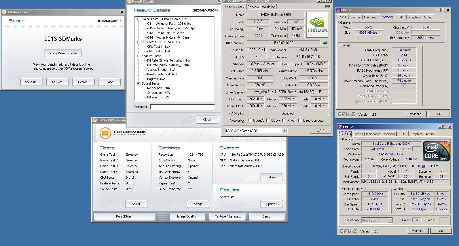
Task: Open the Mainboard tab in the Memory CPU-Z window
Action: pos(371,17)
